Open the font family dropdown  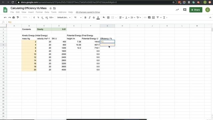pyautogui.click(x=64, y=18)
